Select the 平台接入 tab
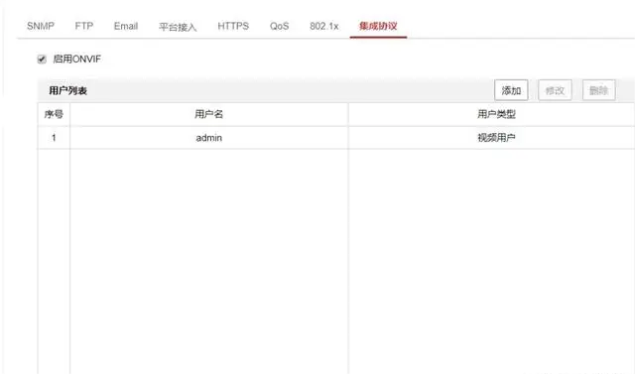Image resolution: width=635 pixels, height=374 pixels. pyautogui.click(x=178, y=27)
